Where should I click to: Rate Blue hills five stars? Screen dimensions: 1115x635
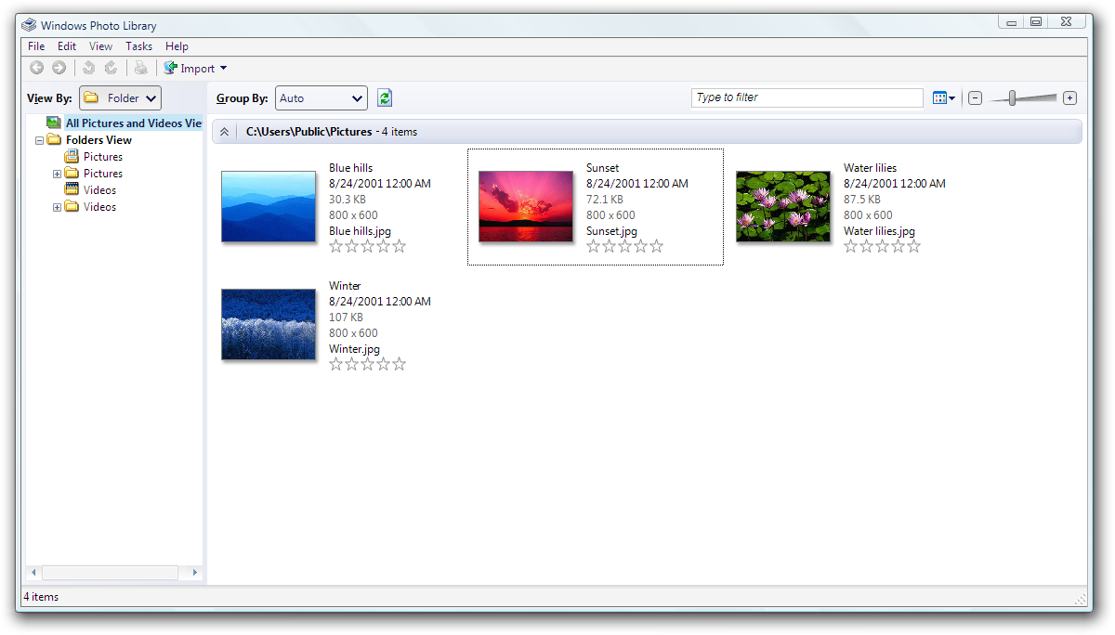click(400, 246)
